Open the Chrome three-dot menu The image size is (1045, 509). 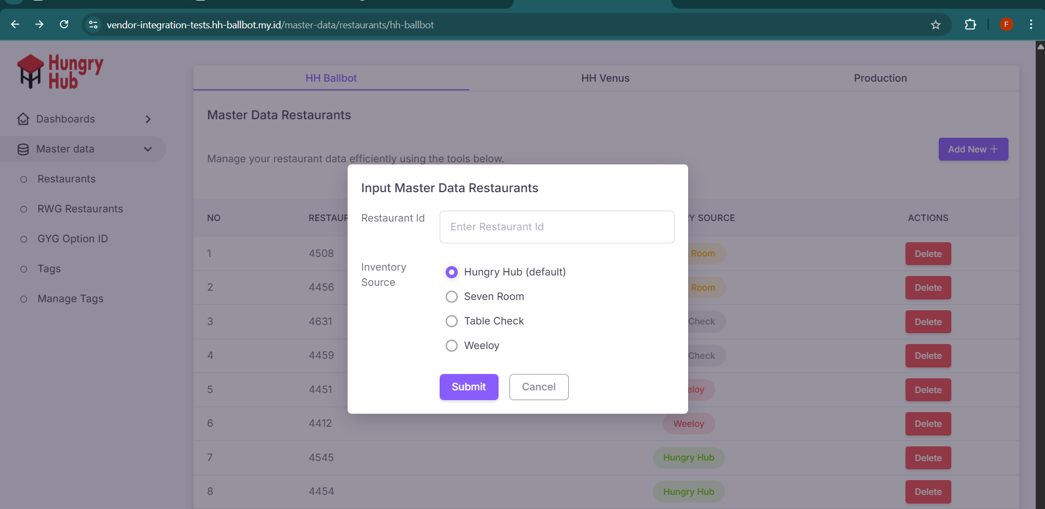pos(1030,24)
